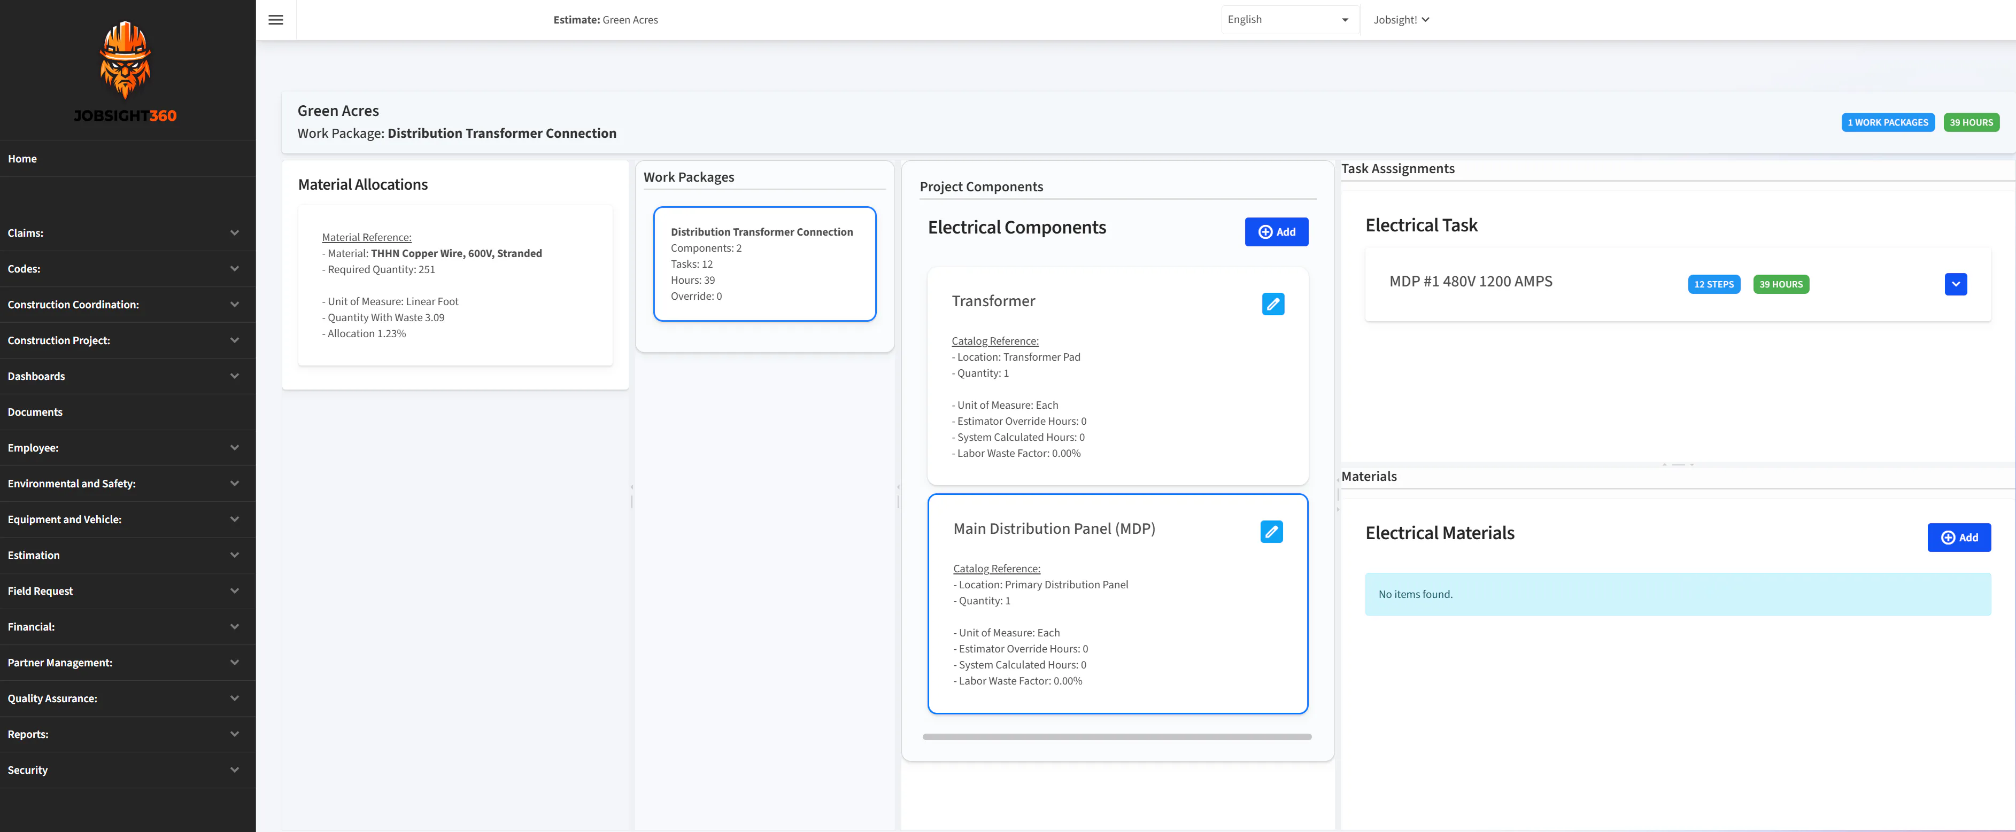Edit the Transformer component
The width and height of the screenshot is (2016, 832).
pyautogui.click(x=1272, y=304)
